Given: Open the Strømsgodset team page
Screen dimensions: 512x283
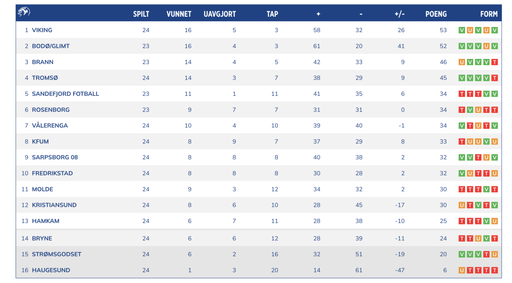Looking at the screenshot, I should pos(57,254).
